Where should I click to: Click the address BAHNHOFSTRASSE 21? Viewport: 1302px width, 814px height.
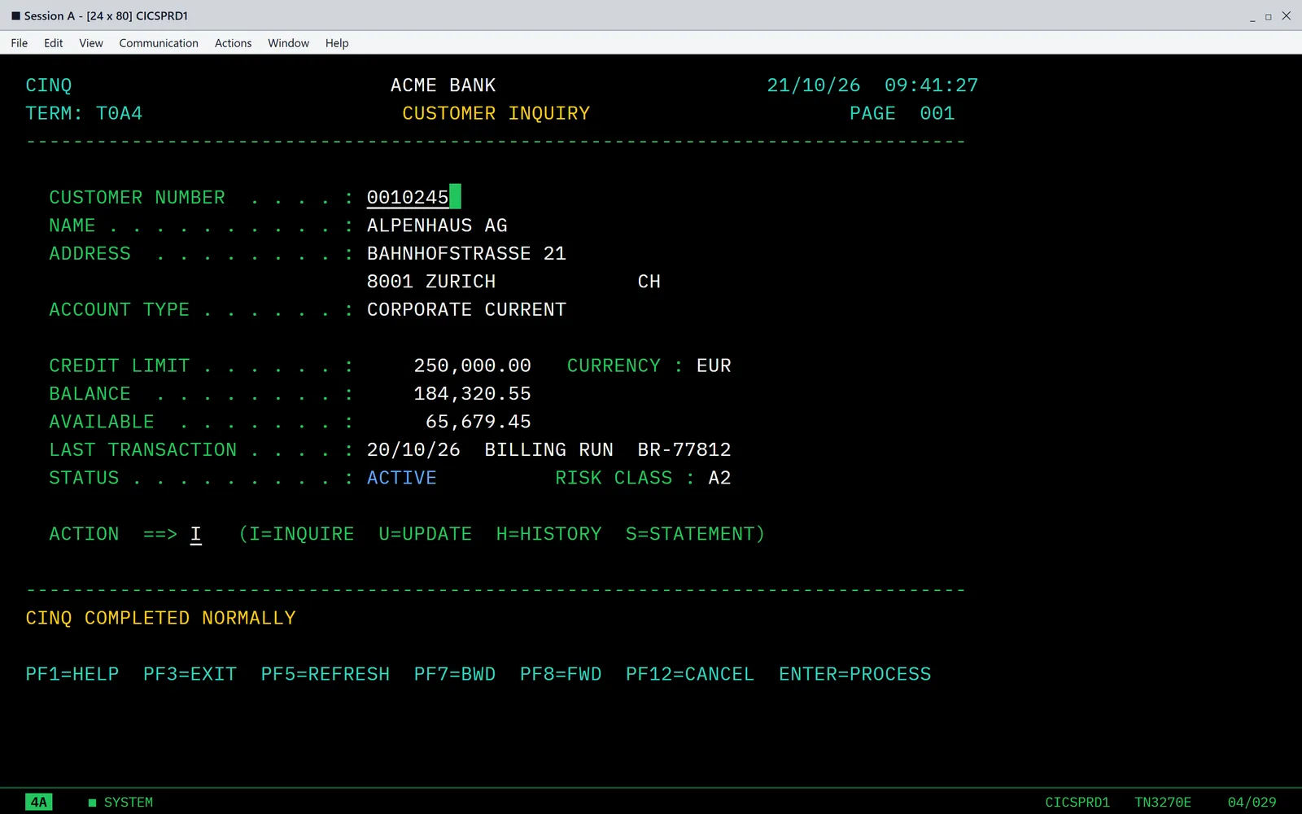pyautogui.click(x=466, y=254)
